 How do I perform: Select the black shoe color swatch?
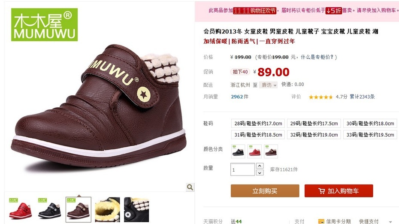tap(238, 151)
